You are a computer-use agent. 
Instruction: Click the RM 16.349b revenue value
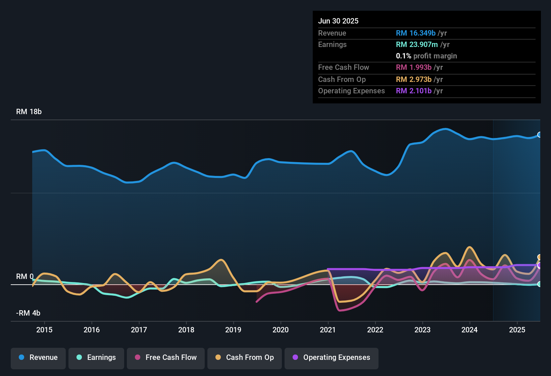tap(415, 33)
